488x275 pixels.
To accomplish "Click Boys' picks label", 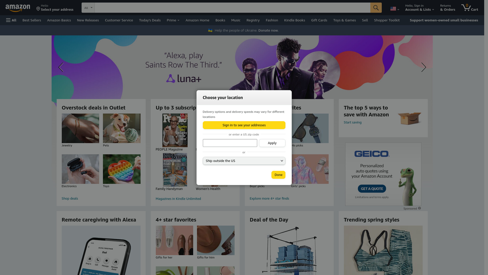I will 257,186.
